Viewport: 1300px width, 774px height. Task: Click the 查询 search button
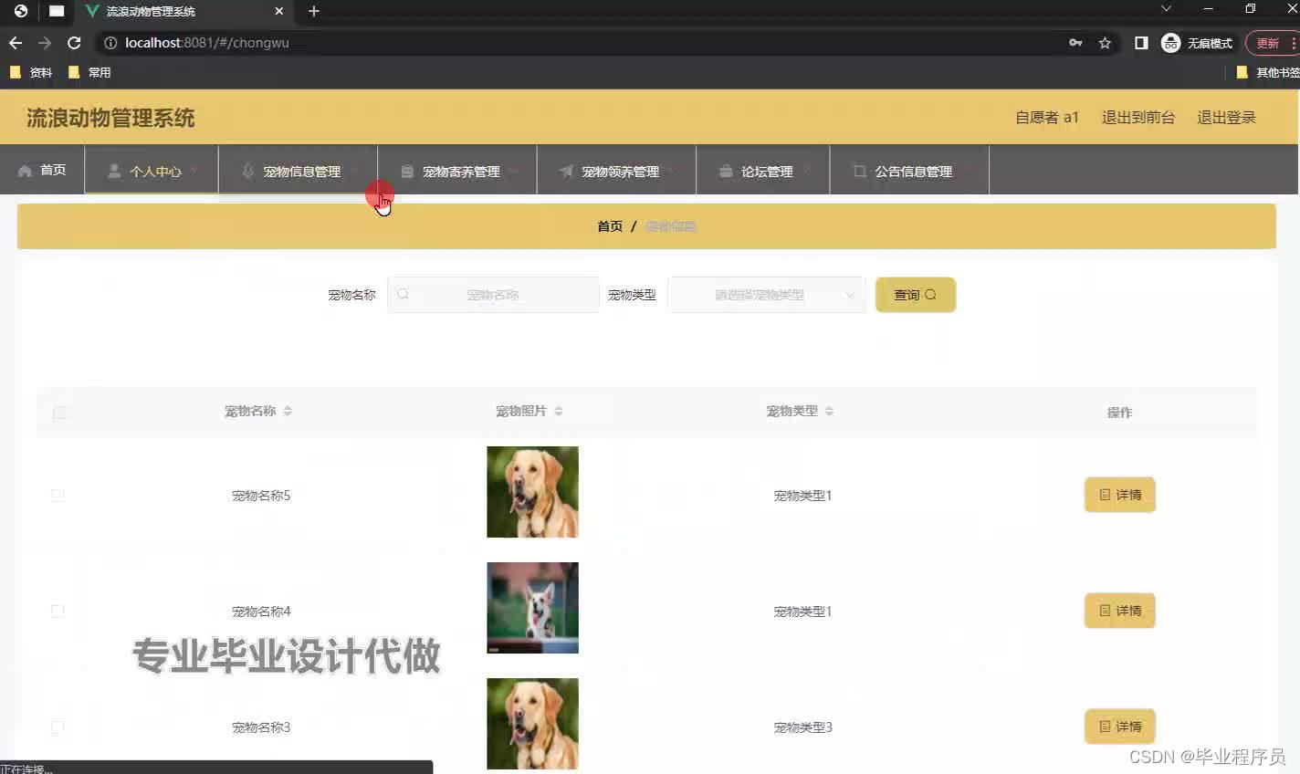pos(916,295)
